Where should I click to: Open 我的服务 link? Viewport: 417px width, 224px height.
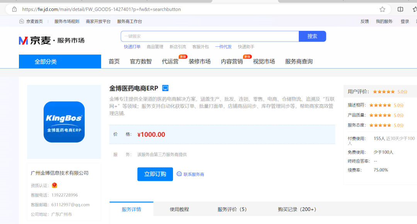(x=384, y=21)
